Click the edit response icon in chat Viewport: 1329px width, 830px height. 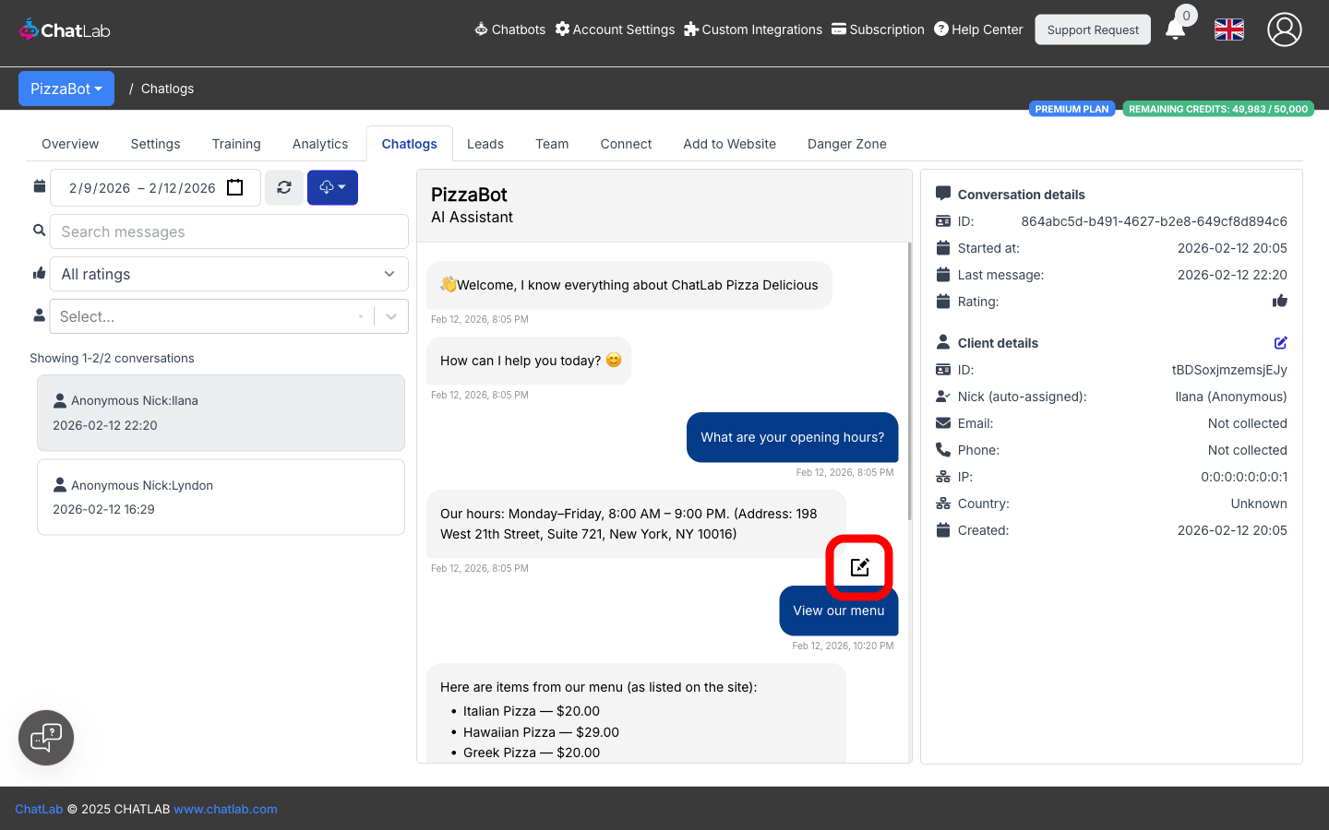pyautogui.click(x=859, y=567)
